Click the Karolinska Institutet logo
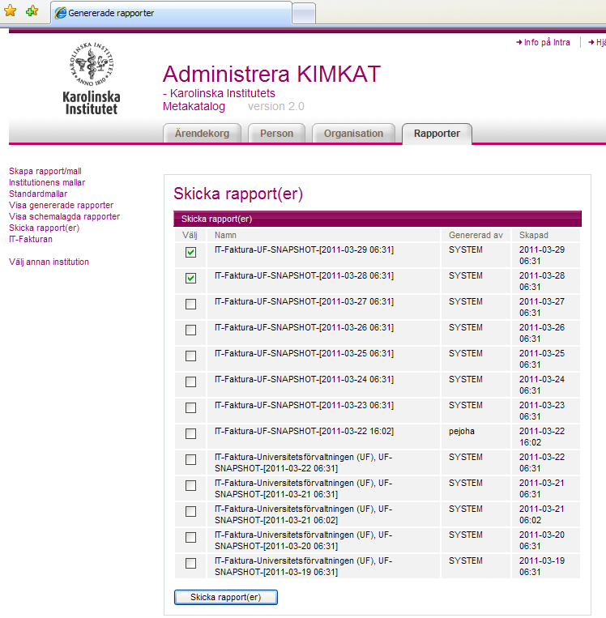This screenshot has height=618, width=606. [x=92, y=79]
